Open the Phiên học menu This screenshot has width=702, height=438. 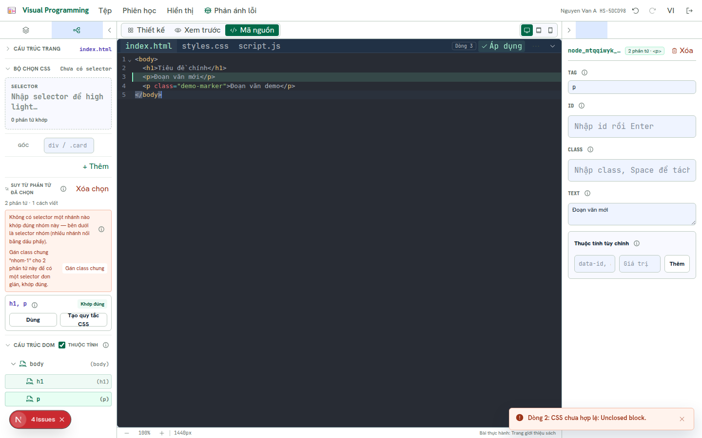[x=139, y=11]
